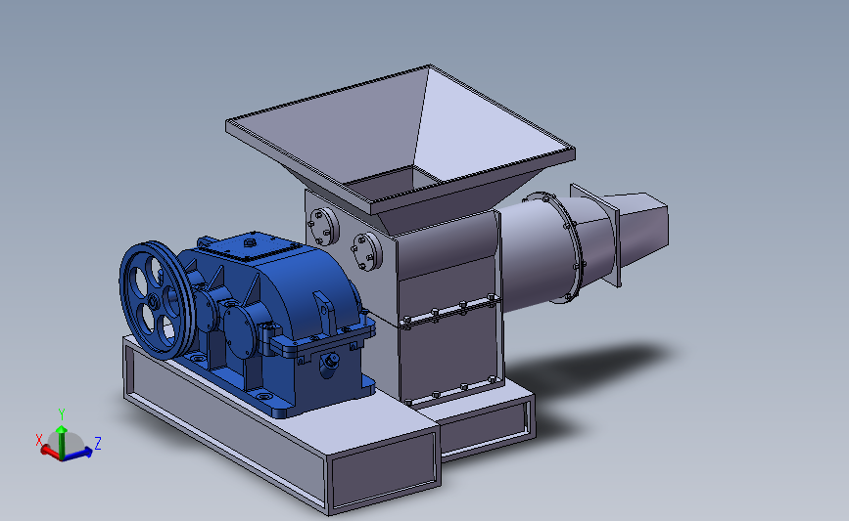
Task: Select the lower bolted panel of machine body
Action: coord(452,354)
